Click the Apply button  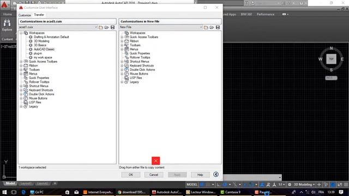177,175
